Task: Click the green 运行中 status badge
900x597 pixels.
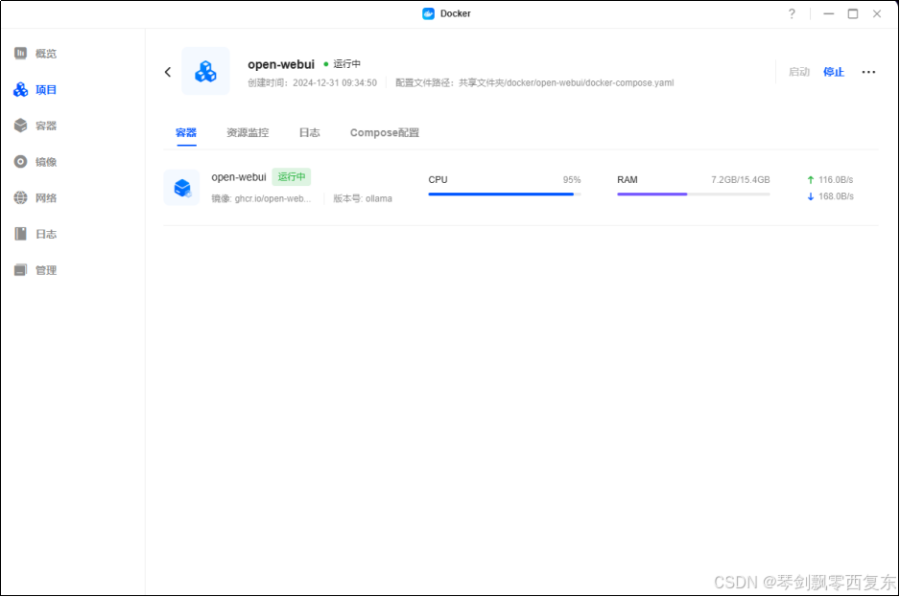Action: (292, 177)
